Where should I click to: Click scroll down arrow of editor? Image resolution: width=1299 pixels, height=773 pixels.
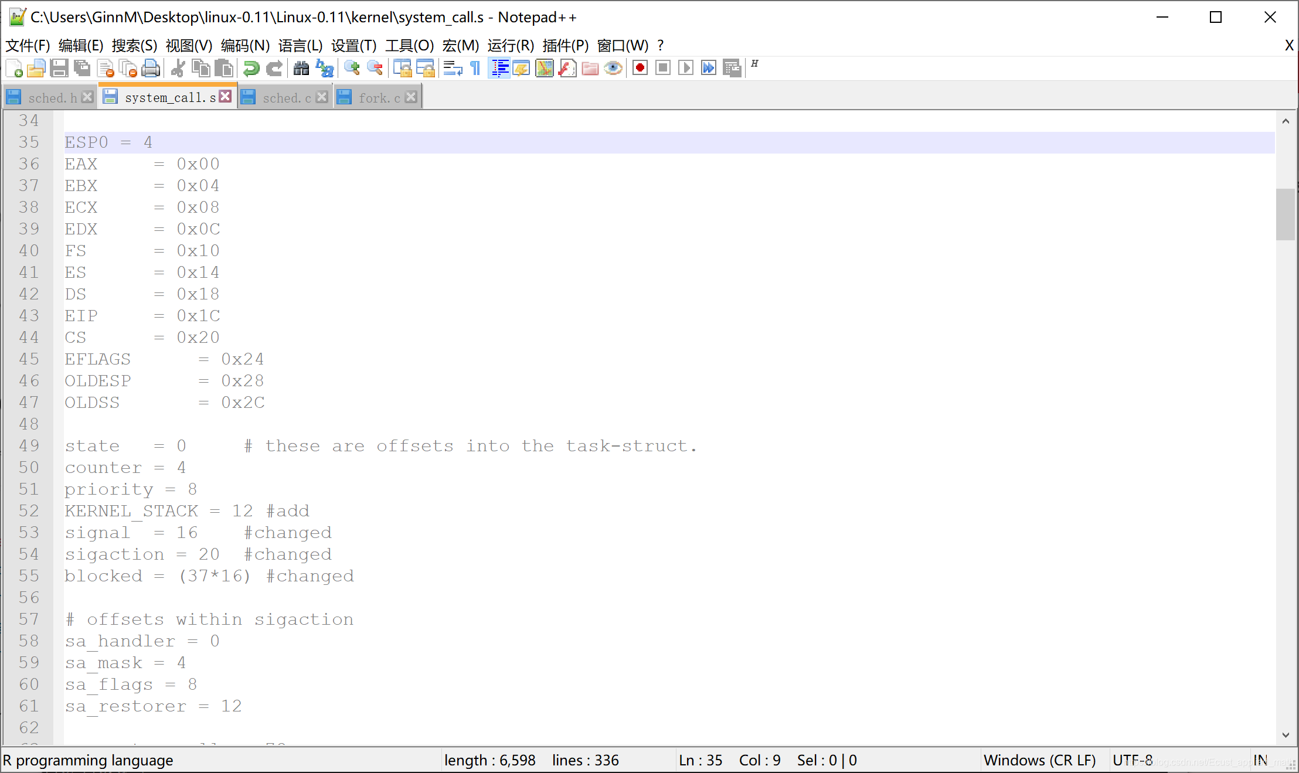1286,735
